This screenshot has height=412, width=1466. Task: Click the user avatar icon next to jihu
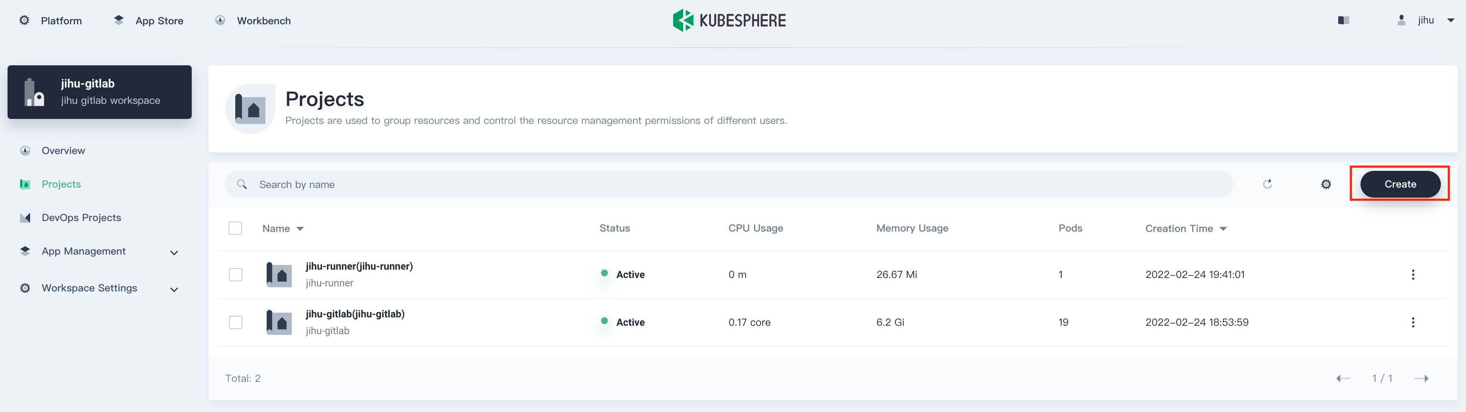coord(1401,20)
